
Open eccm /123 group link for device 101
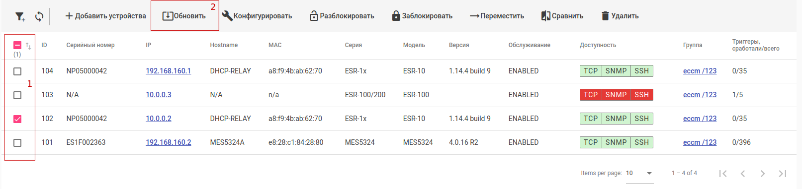(700, 142)
